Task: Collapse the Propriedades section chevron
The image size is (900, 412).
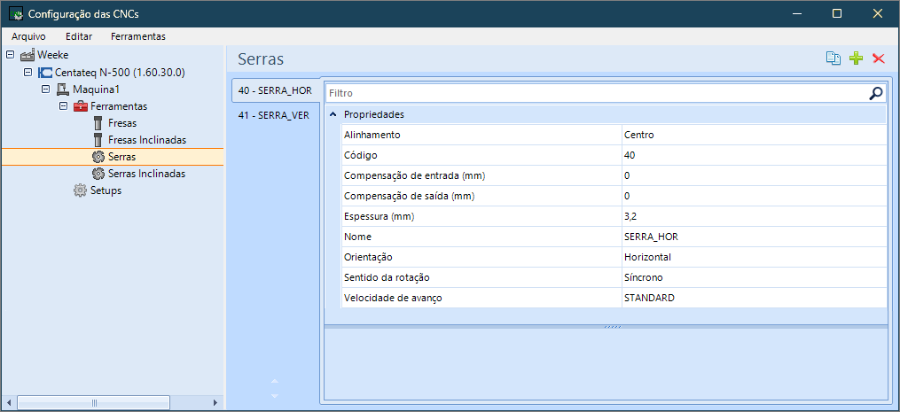Action: pyautogui.click(x=333, y=115)
